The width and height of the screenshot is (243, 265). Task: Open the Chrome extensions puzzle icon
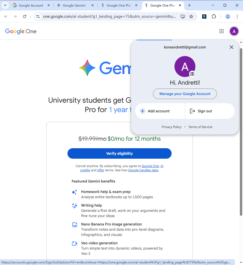pos(214,16)
